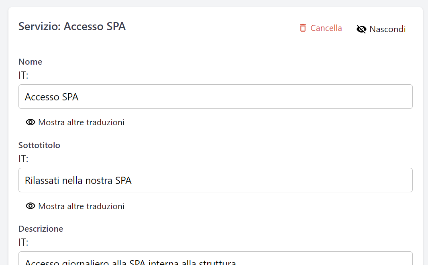Click the Nome field label

[30, 62]
